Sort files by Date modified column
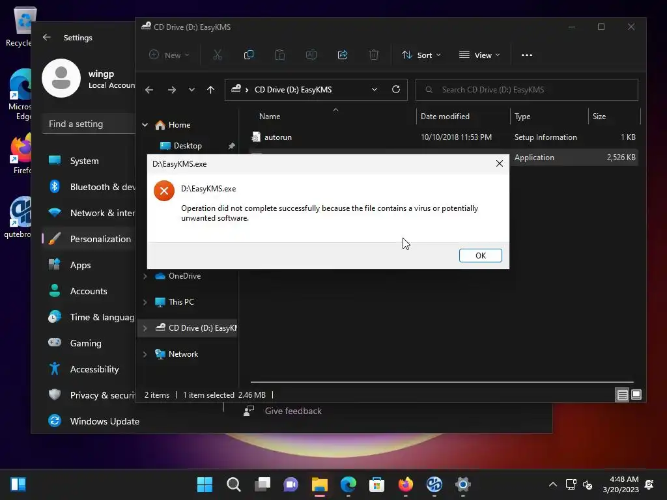This screenshot has width=667, height=500. 445,117
